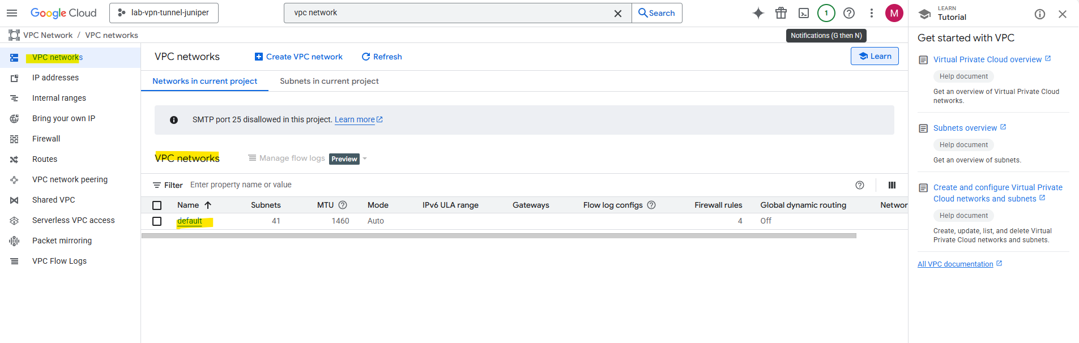Screen dimensions: 1079x343
Task: Open Virtual Private Cloud overview link
Action: click(x=992, y=59)
